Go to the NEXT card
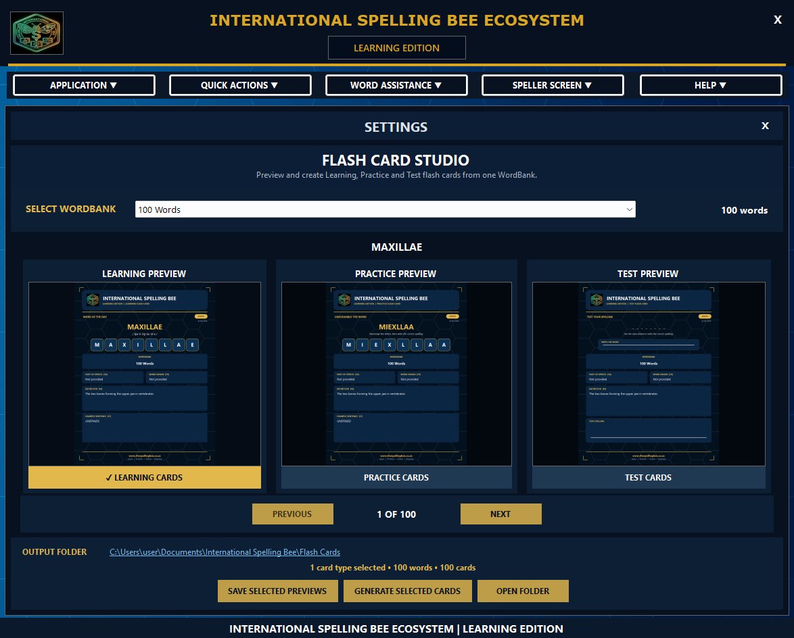This screenshot has height=638, width=794. tap(500, 514)
